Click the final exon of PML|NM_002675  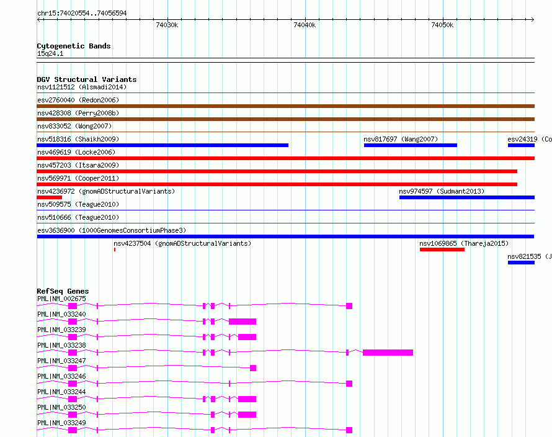(349, 306)
